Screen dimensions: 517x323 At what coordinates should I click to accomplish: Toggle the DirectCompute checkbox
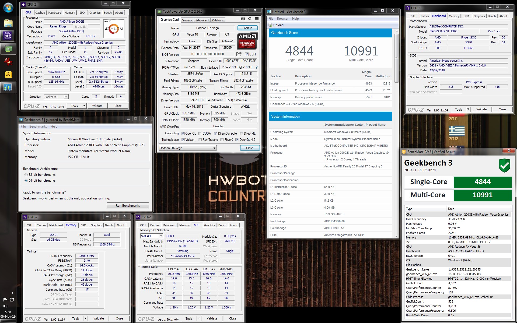[215, 134]
